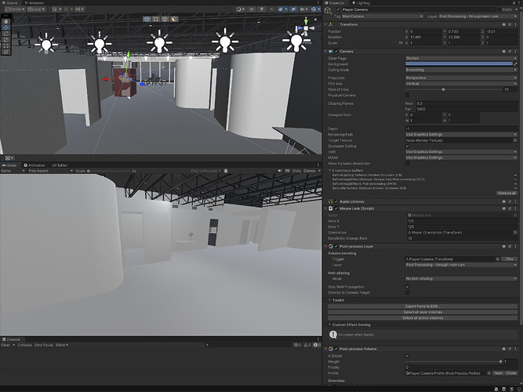Open Camera component context menu
This screenshot has width=523, height=392.
(x=515, y=52)
